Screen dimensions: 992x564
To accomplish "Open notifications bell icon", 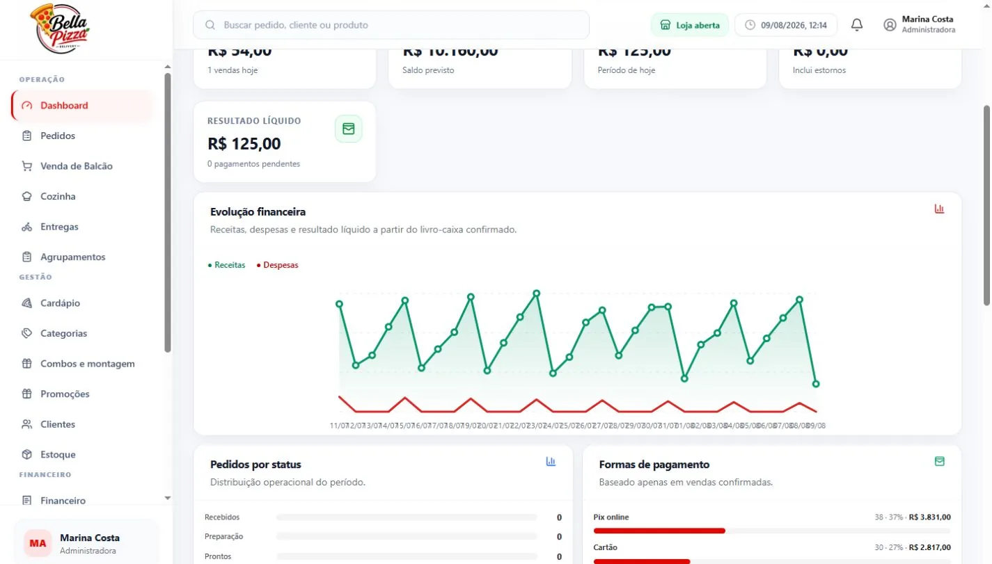I will click(x=857, y=25).
